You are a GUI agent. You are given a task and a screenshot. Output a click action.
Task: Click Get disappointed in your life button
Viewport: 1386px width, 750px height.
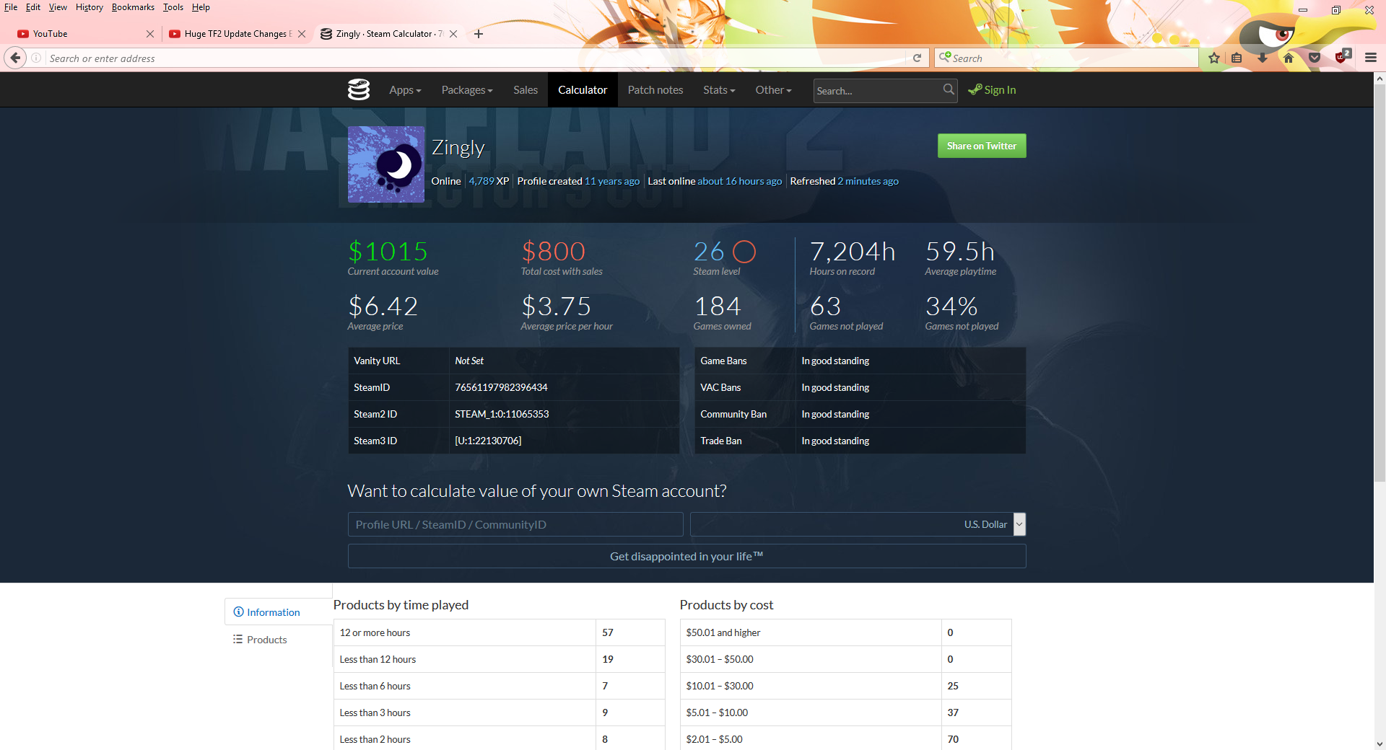click(687, 556)
